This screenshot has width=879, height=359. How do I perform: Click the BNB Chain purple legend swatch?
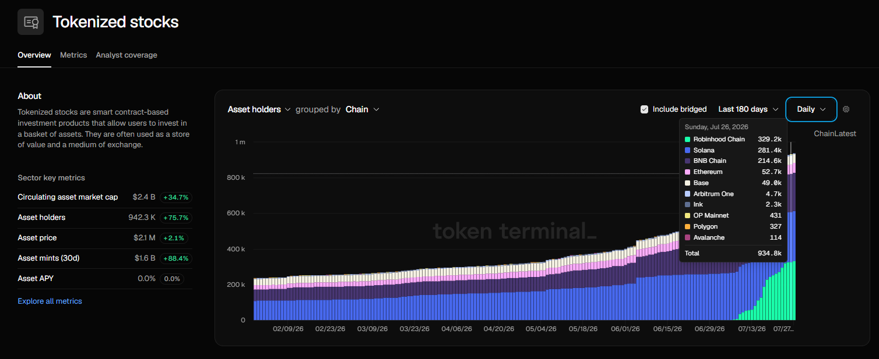688,161
